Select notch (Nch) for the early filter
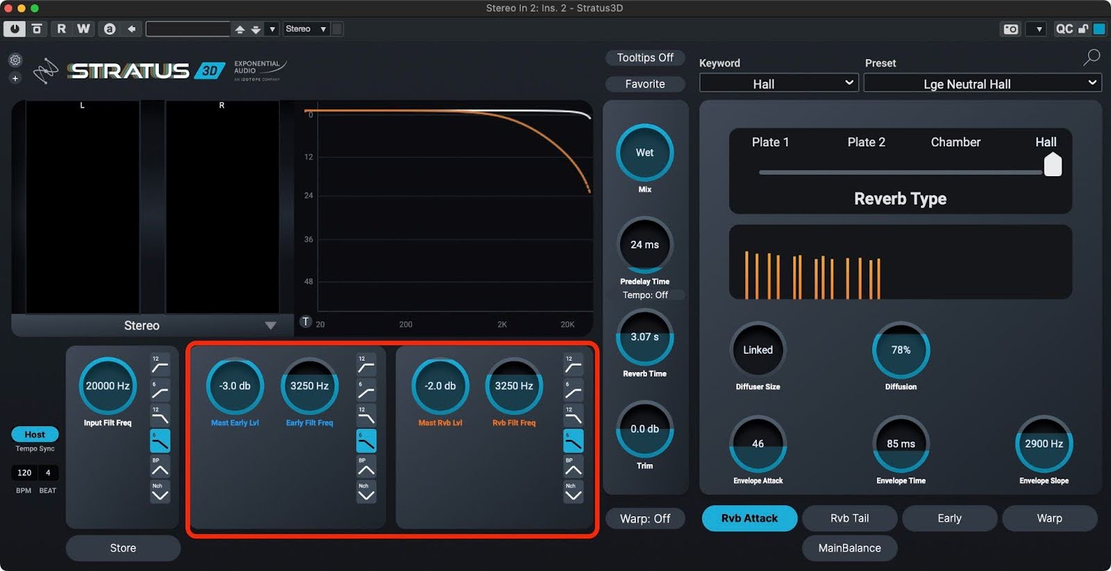The width and height of the screenshot is (1111, 571). (x=366, y=492)
